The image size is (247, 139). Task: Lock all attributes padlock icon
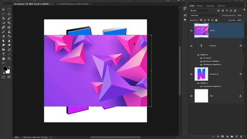click(x=216, y=20)
